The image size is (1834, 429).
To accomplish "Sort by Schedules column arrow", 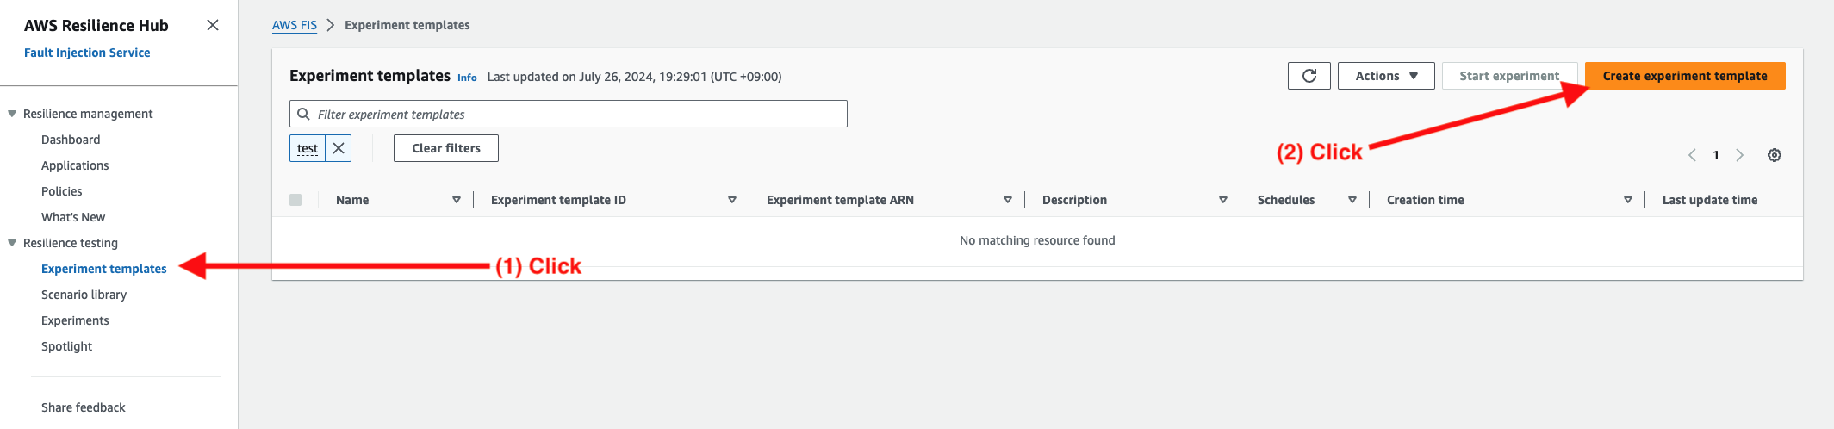I will click(1352, 200).
